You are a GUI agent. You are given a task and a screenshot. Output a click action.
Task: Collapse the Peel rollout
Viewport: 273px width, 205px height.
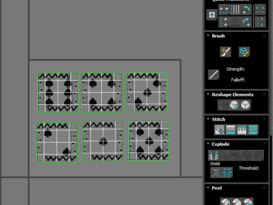pos(208,188)
